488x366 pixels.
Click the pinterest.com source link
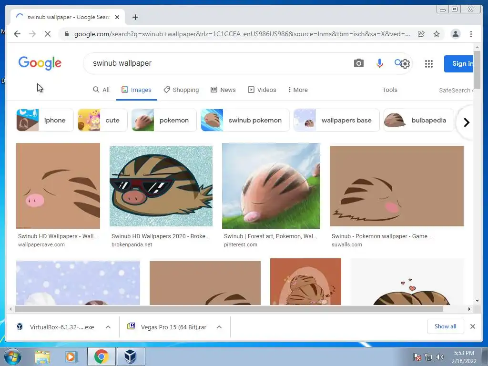(241, 244)
